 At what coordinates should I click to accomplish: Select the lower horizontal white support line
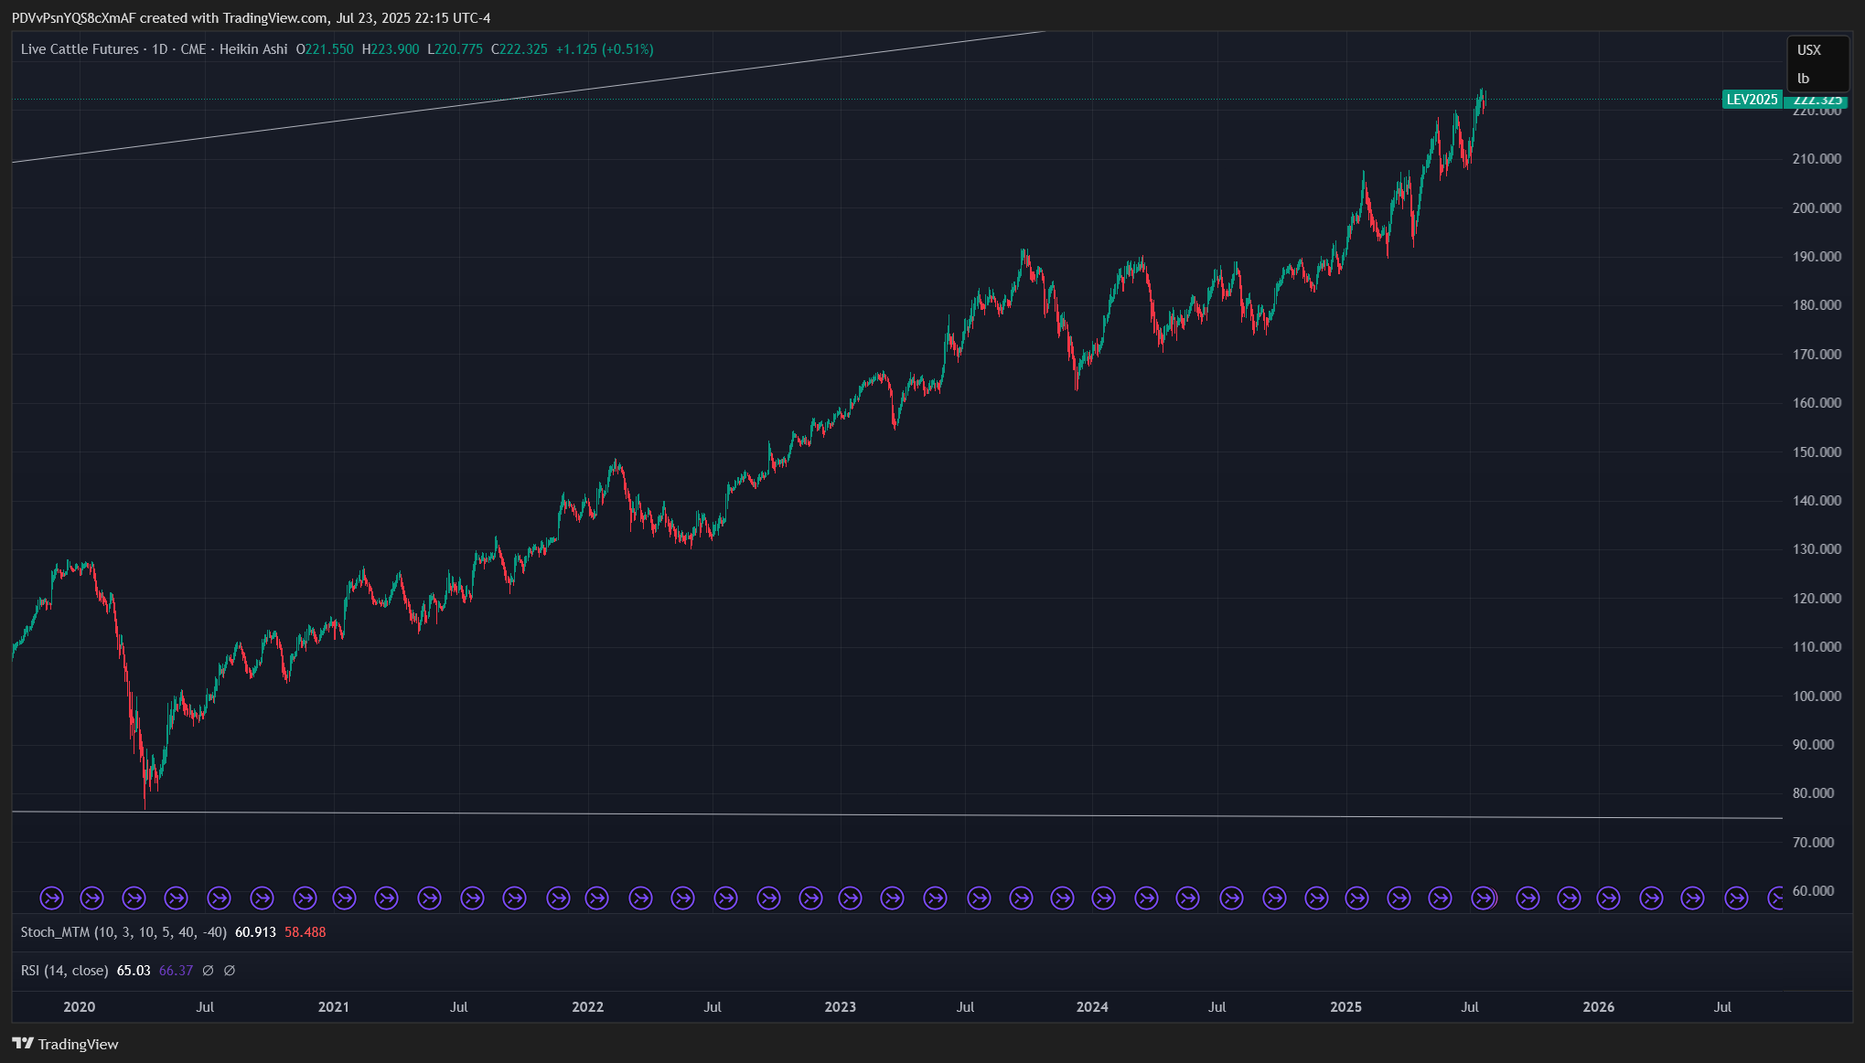coord(896,815)
